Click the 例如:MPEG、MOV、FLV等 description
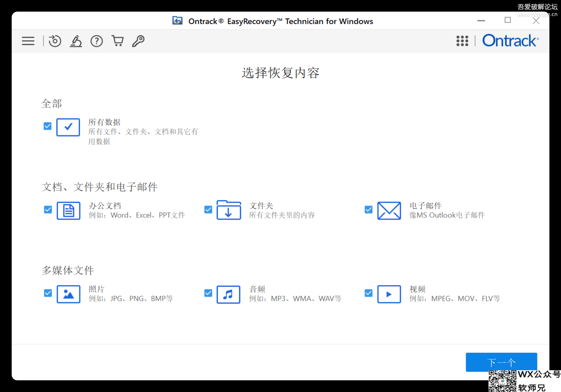This screenshot has height=392, width=561. 455,299
